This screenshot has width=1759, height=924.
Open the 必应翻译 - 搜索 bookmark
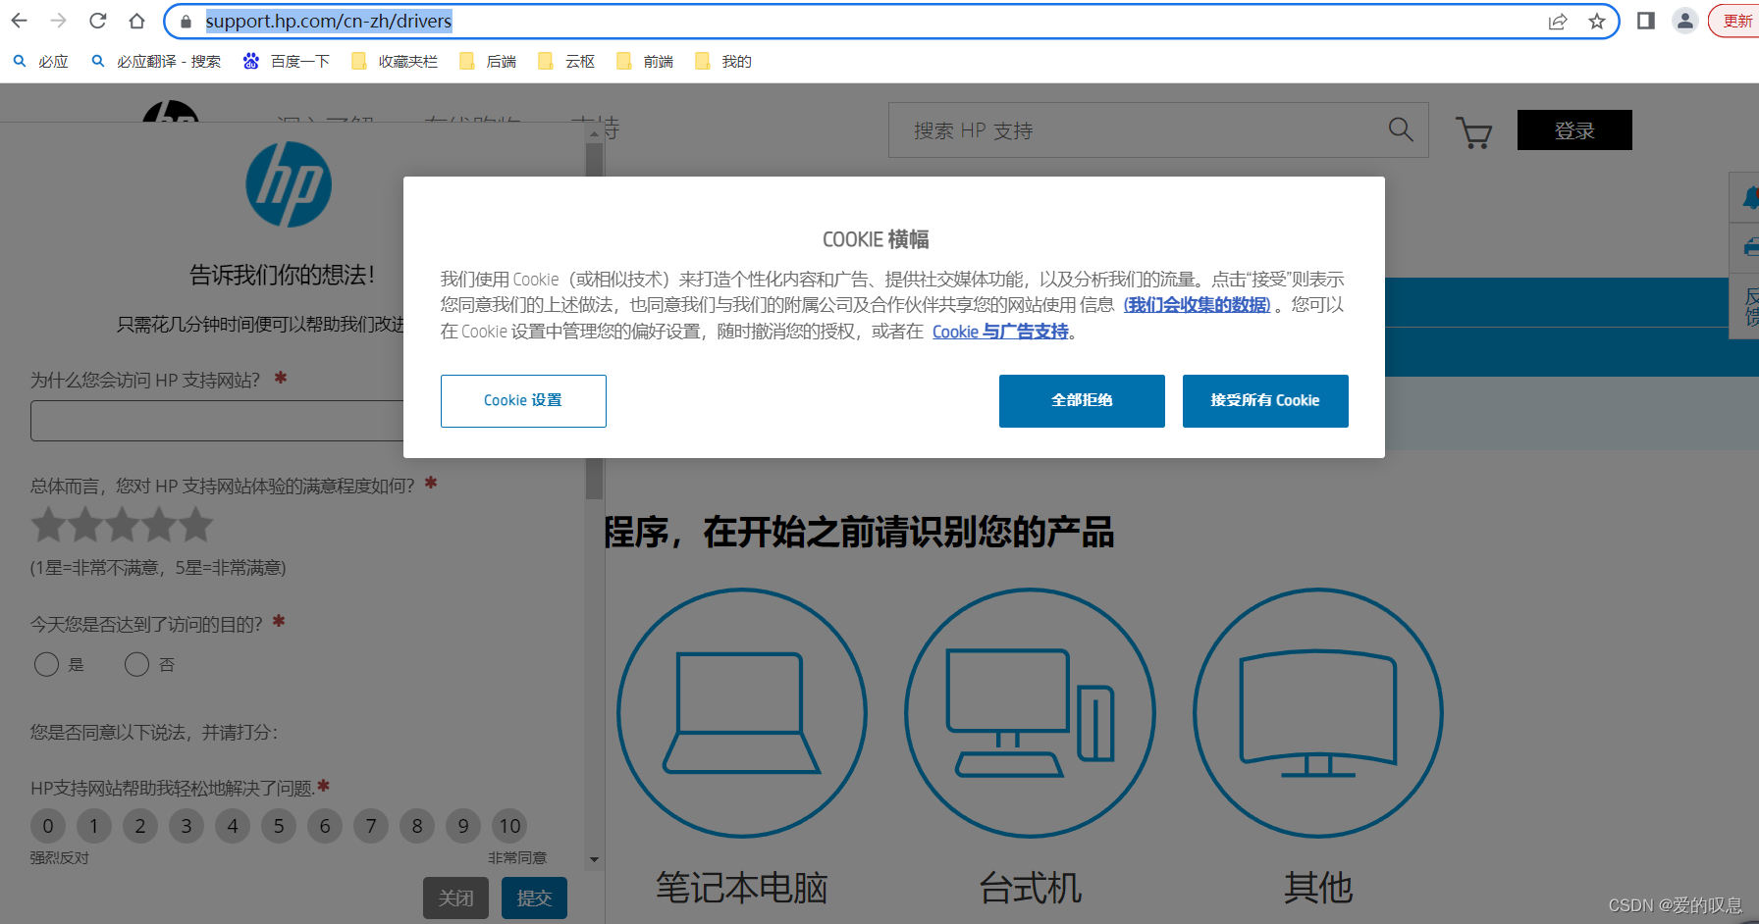click(156, 62)
